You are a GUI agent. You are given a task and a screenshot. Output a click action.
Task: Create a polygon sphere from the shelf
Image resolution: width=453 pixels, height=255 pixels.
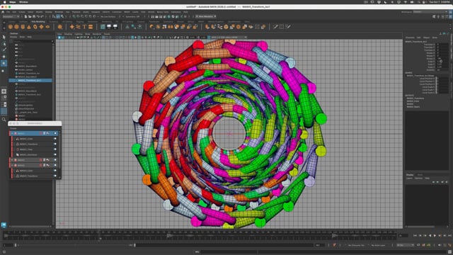click(x=11, y=27)
